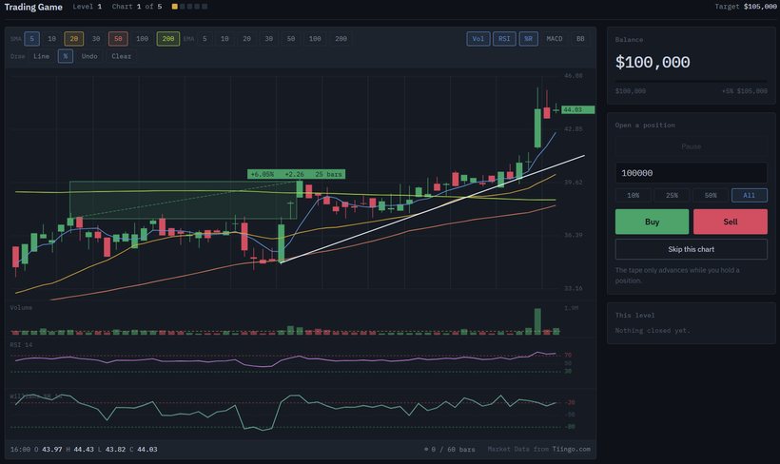
Task: Toggle the SMA 200 moving average
Action: pos(168,39)
